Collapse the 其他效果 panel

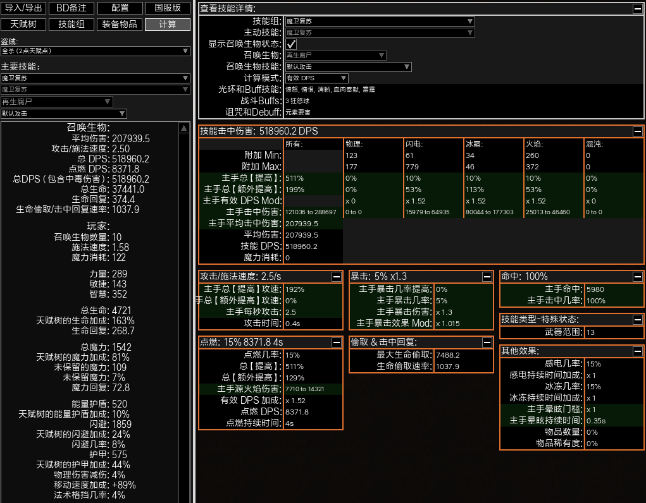click(637, 351)
